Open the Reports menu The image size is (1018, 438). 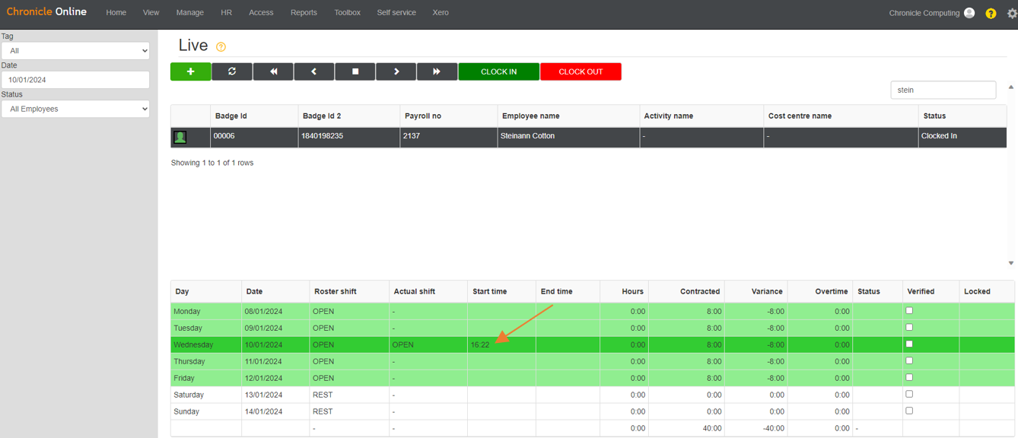[x=304, y=12]
